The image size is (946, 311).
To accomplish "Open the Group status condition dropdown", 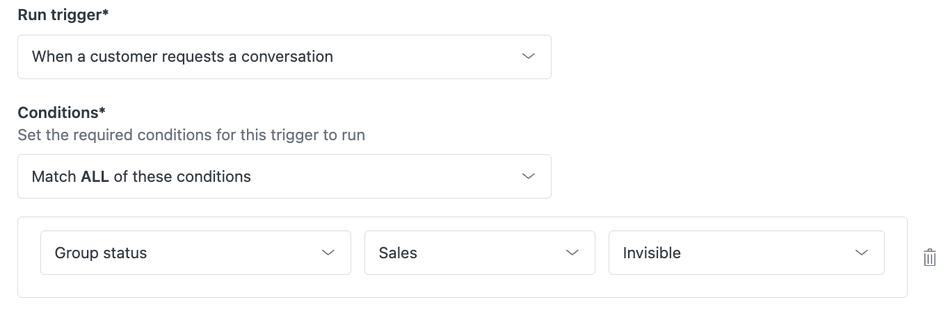I will tap(195, 253).
